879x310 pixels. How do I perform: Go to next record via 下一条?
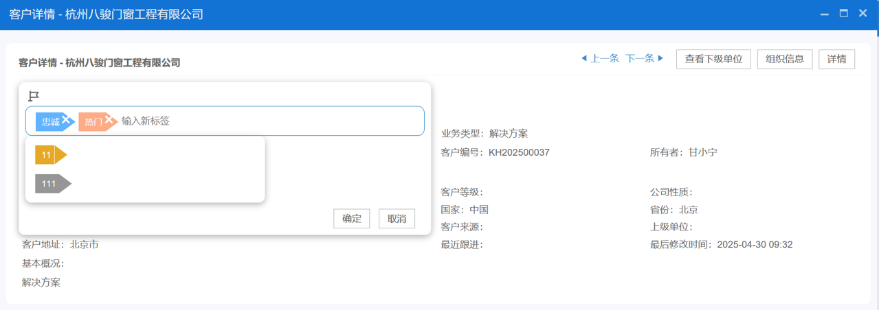[x=644, y=59]
